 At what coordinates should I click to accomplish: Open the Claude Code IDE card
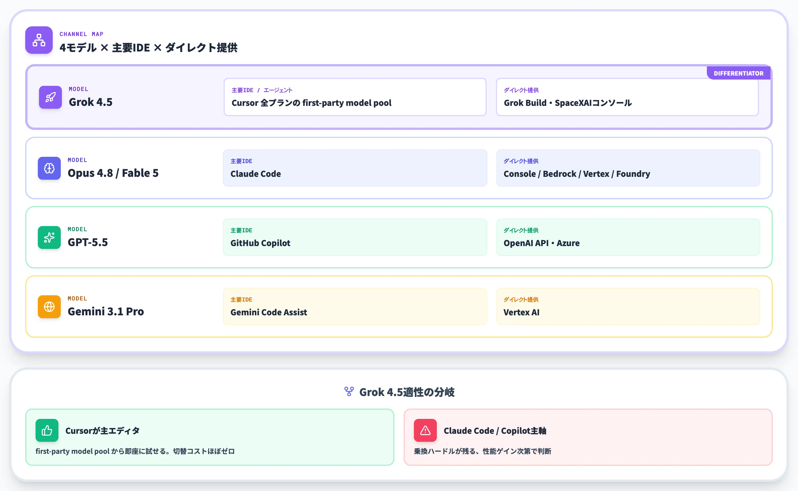[355, 168]
